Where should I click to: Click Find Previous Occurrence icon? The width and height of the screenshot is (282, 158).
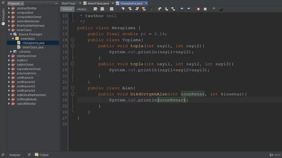click(130, 9)
